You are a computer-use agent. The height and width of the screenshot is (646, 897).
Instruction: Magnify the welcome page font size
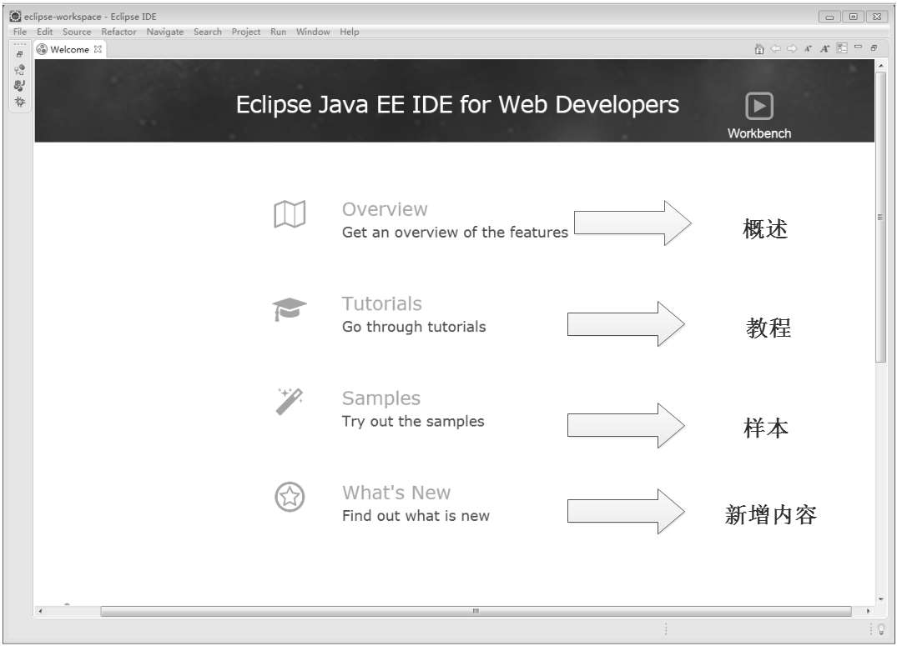(824, 49)
